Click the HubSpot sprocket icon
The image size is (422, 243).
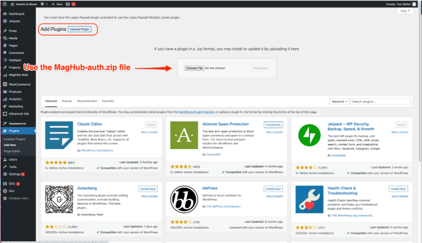[x=5, y=60]
